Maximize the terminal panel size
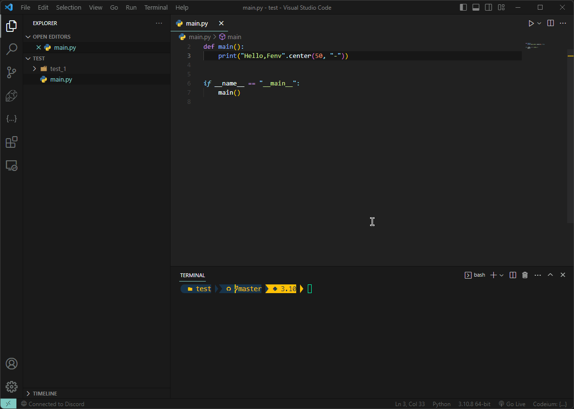Screen dimensions: 574x409 550,275
